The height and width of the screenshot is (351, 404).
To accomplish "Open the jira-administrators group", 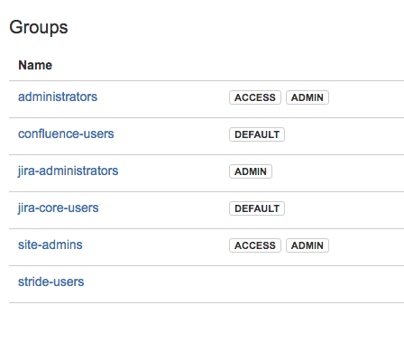I will pyautogui.click(x=69, y=171).
